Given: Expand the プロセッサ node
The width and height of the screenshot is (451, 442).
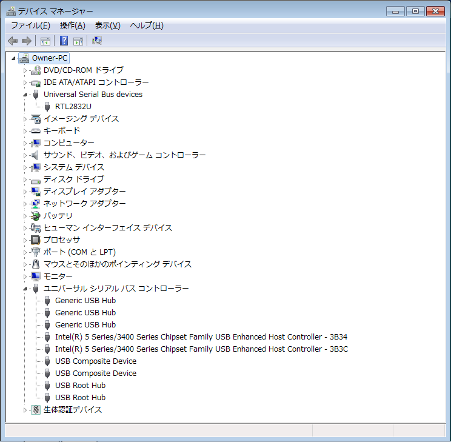Looking at the screenshot, I should click(25, 240).
